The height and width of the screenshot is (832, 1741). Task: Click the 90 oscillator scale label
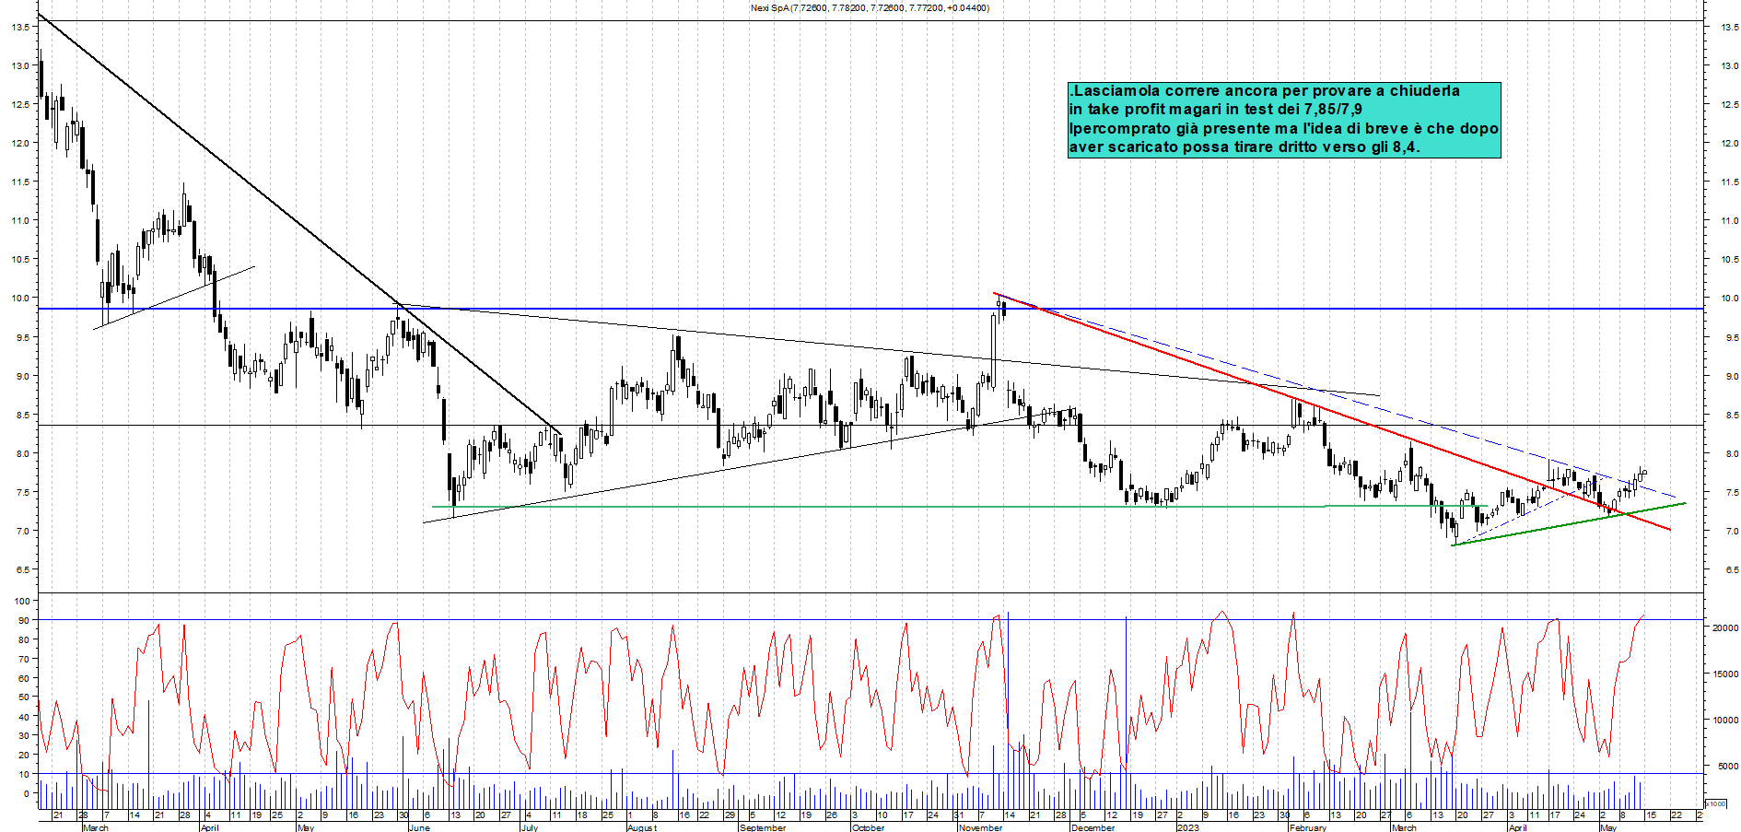pyautogui.click(x=24, y=620)
